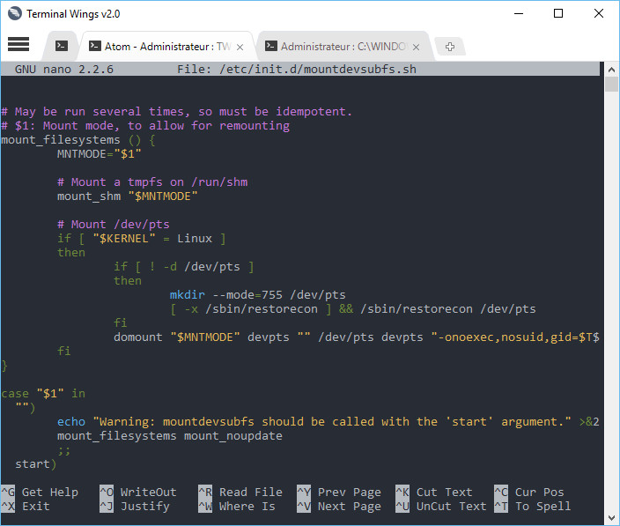Click the domount "$MNTMODE" devpts line

[357, 337]
